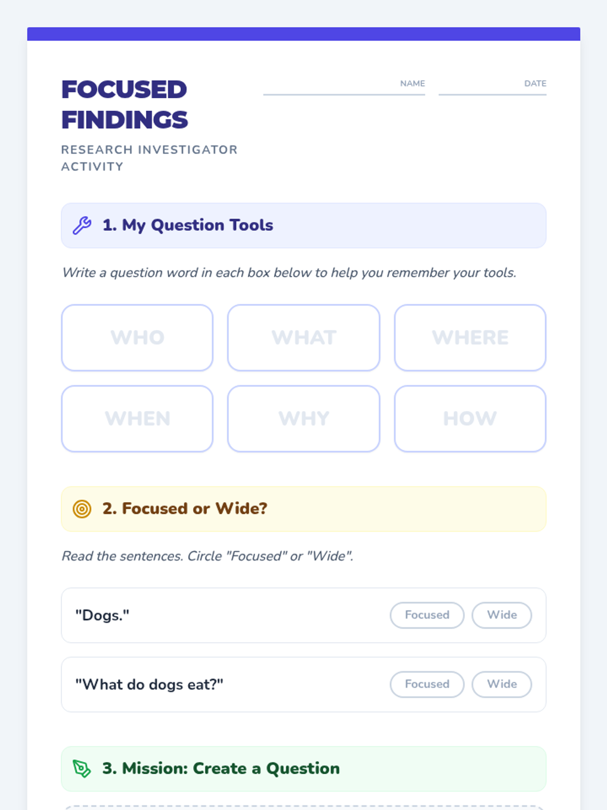Click the WHERE question word box
Image resolution: width=607 pixels, height=810 pixels.
pos(470,338)
